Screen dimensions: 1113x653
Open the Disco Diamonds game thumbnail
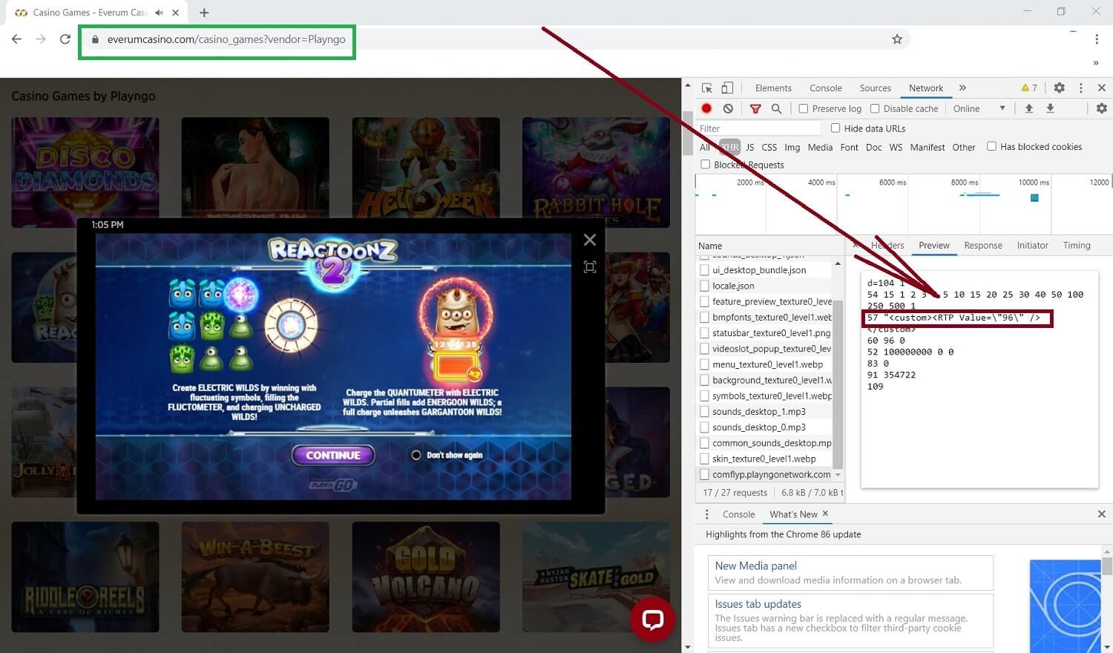[x=85, y=173]
